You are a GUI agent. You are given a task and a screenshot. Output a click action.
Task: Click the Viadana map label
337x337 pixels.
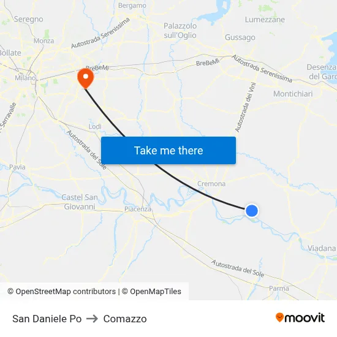[x=322, y=248]
